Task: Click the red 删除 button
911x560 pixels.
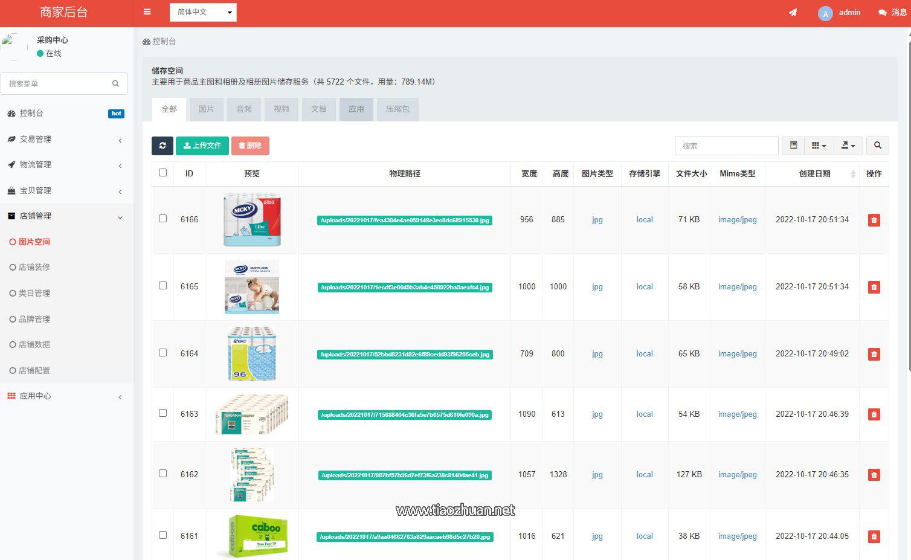Action: pos(250,146)
